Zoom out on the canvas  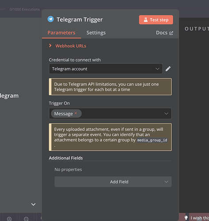26,219
